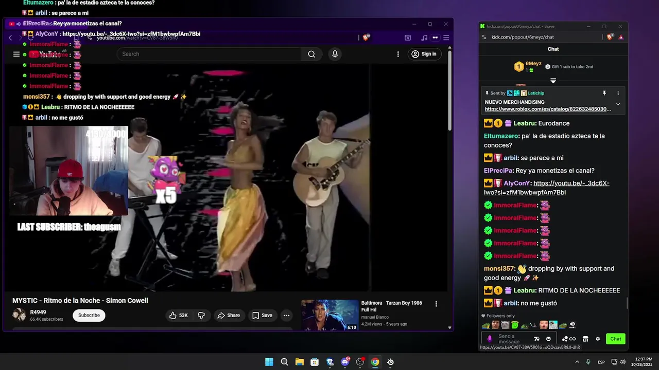
Task: Click purple microphone icon in message box
Action: (490, 339)
